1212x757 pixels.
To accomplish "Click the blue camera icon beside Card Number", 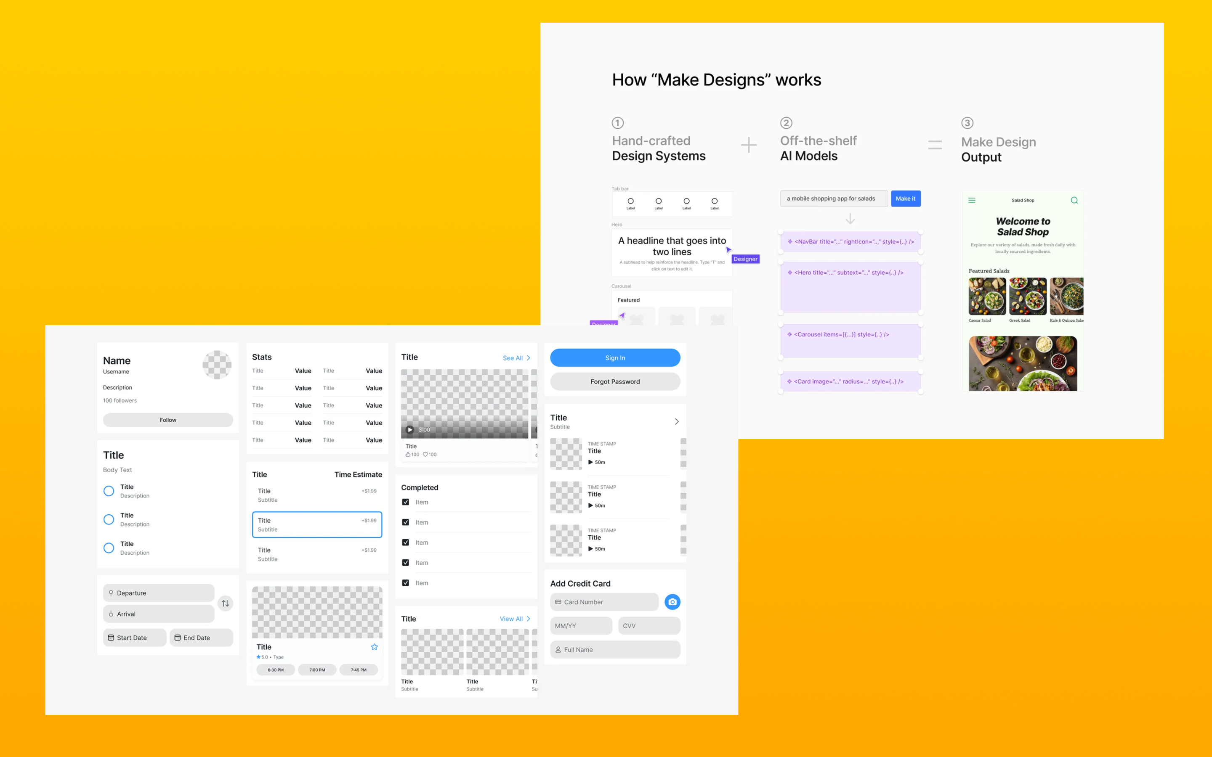I will [x=672, y=602].
